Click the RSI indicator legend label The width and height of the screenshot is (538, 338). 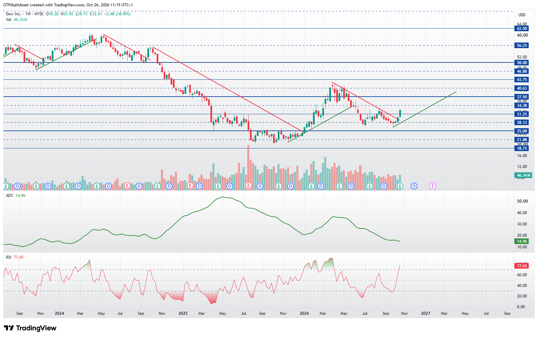(x=9, y=257)
